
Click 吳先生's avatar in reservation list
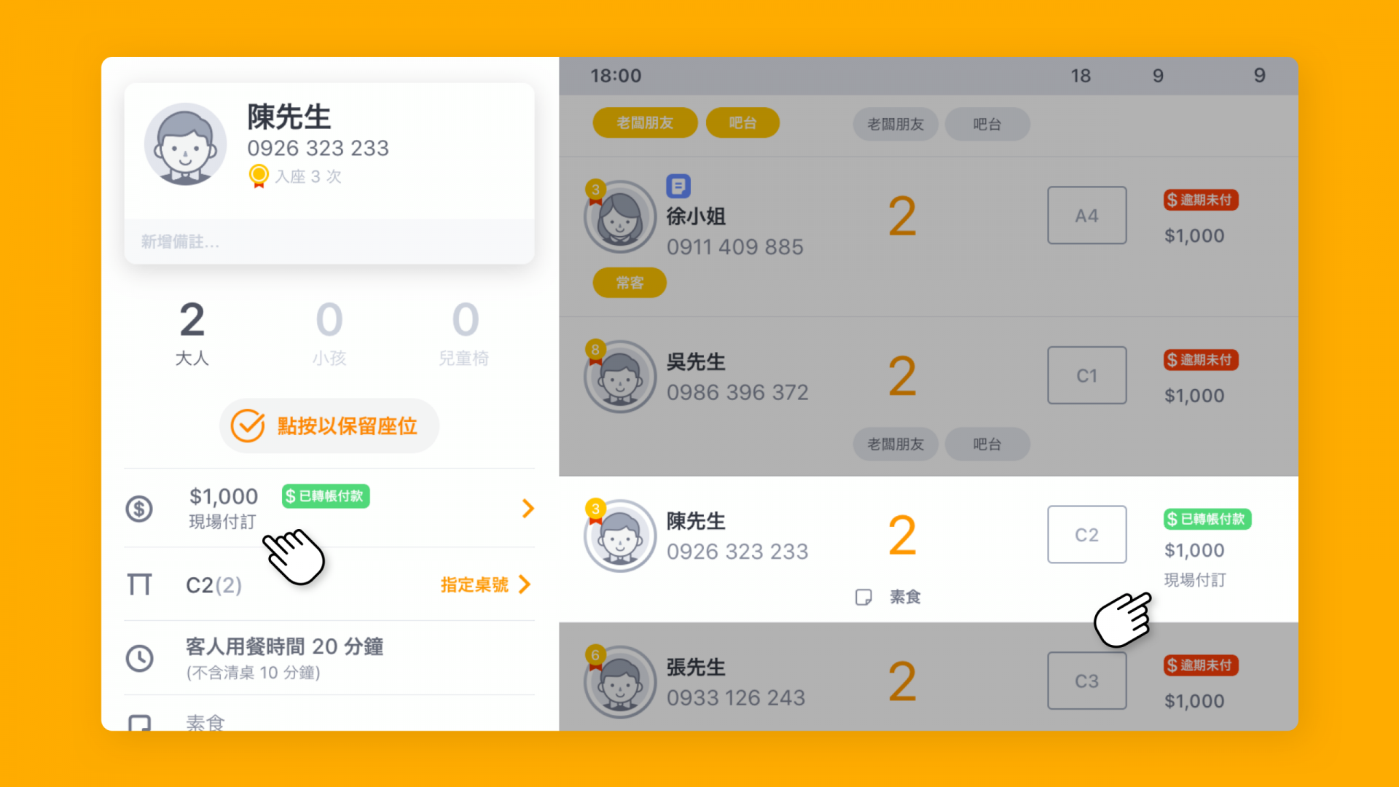(x=620, y=377)
